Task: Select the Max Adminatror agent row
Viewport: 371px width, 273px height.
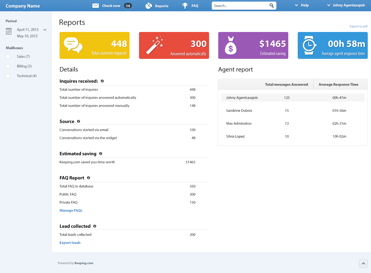Action: point(293,123)
